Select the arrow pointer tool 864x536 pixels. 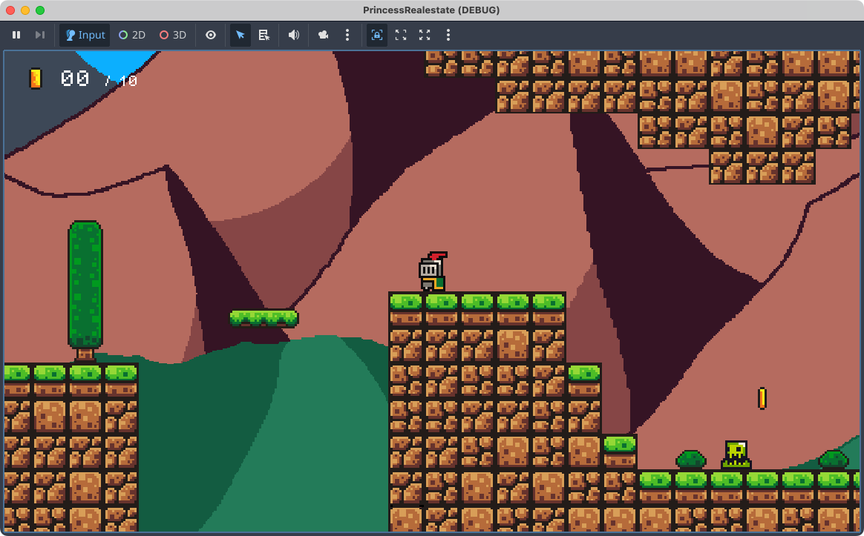pos(240,35)
